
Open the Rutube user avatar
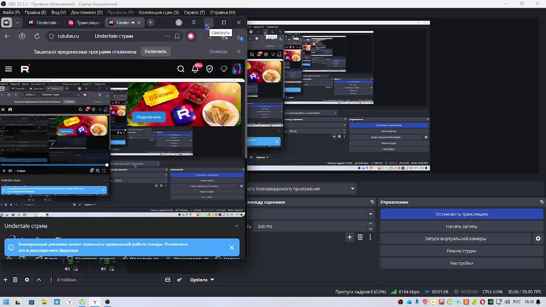pyautogui.click(x=237, y=69)
